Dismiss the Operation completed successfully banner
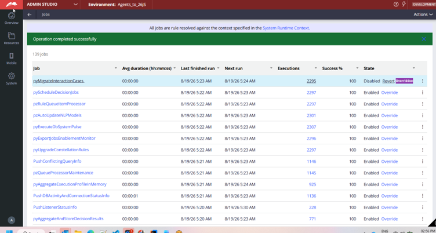The width and height of the screenshot is (436, 233). (424, 39)
